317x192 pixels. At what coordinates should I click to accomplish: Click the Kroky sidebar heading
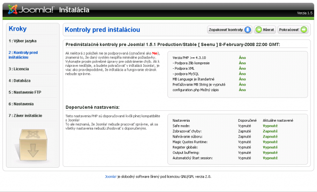click(x=18, y=29)
